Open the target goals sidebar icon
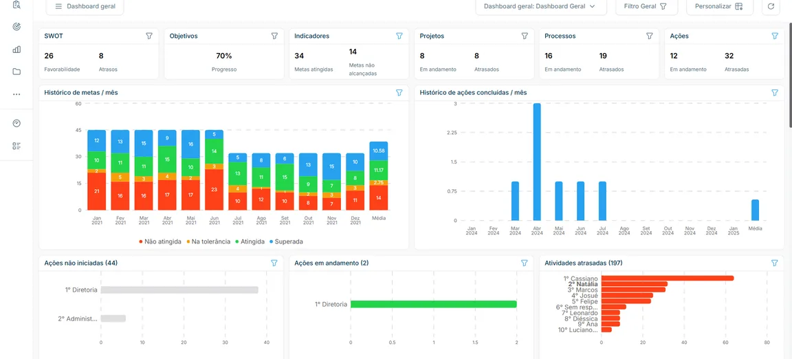Image resolution: width=792 pixels, height=359 pixels. pos(16,27)
